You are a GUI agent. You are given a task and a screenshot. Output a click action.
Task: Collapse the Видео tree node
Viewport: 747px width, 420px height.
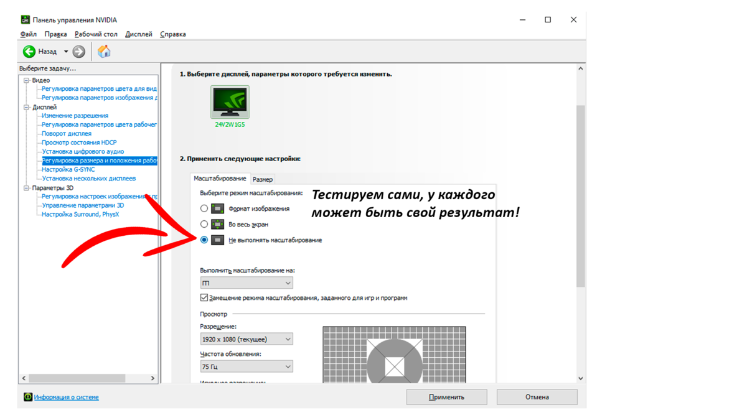tap(27, 80)
